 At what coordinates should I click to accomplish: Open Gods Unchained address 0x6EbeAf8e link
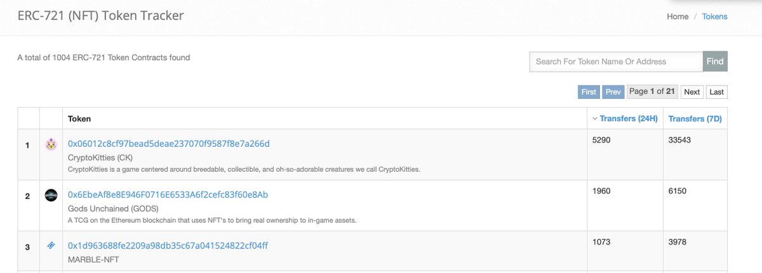point(168,194)
